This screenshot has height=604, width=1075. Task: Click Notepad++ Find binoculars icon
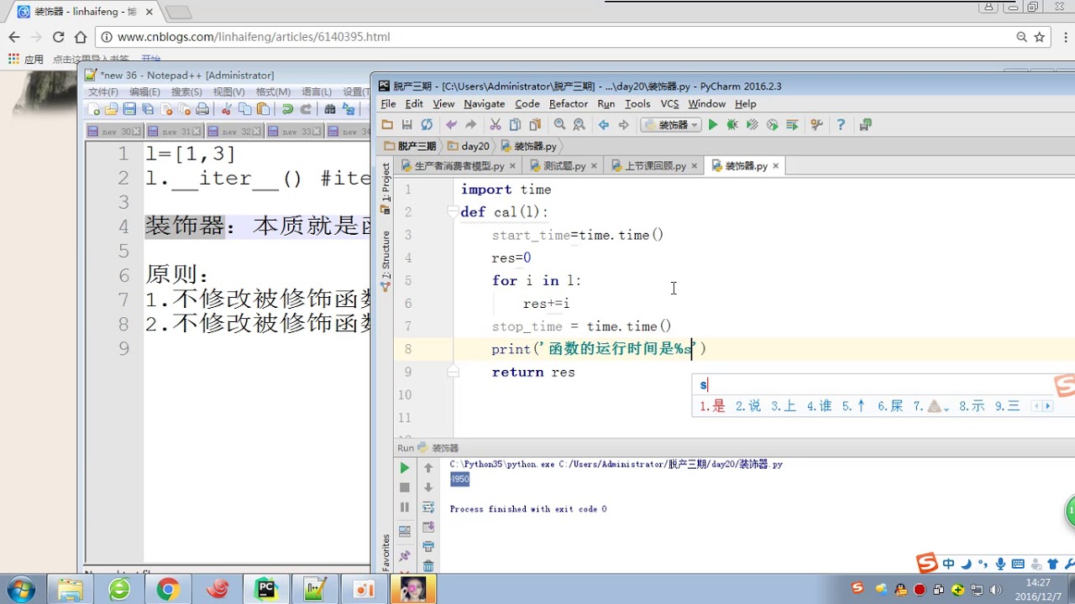click(x=330, y=109)
